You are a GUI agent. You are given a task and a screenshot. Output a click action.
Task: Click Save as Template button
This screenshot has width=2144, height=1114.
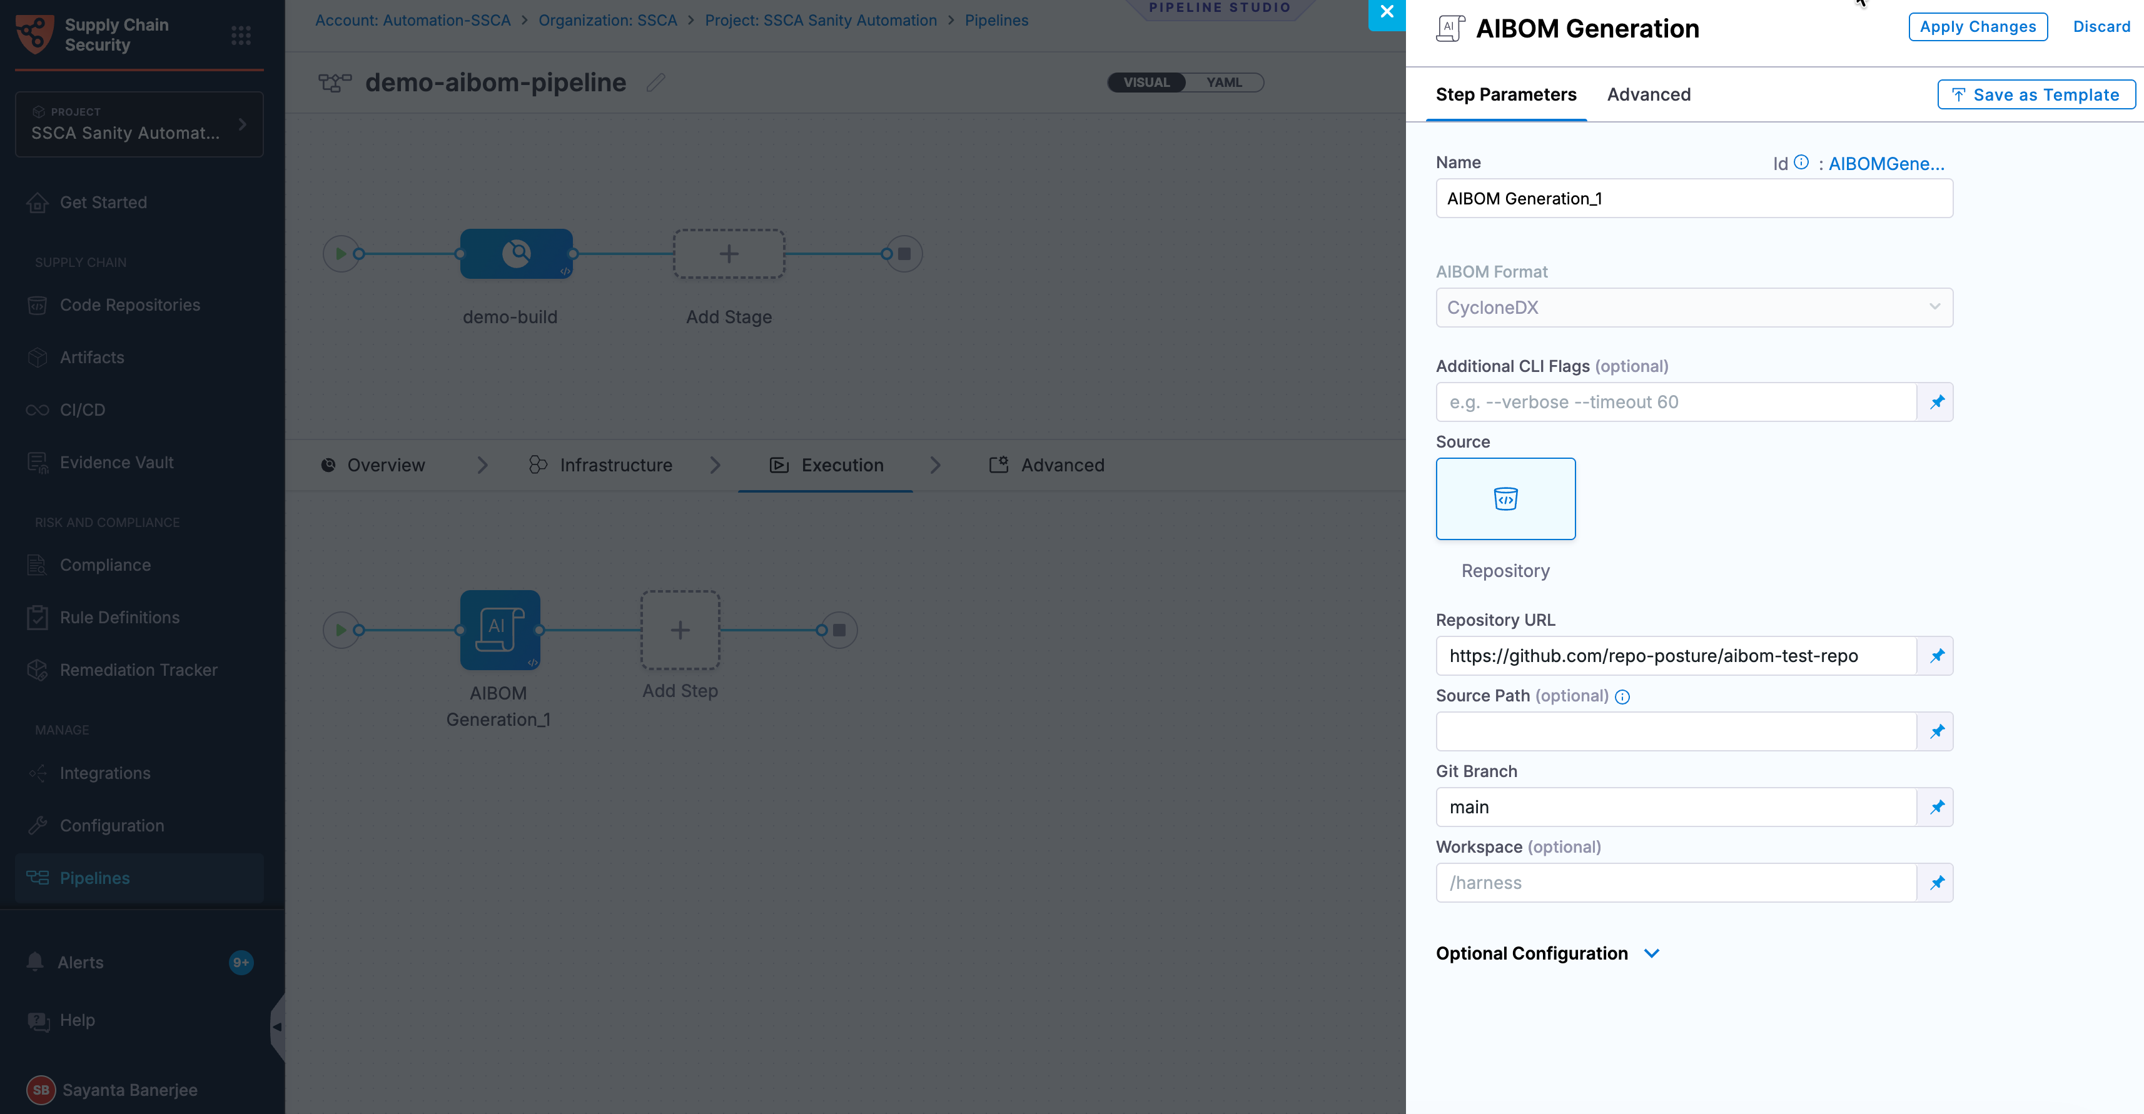(x=2036, y=95)
